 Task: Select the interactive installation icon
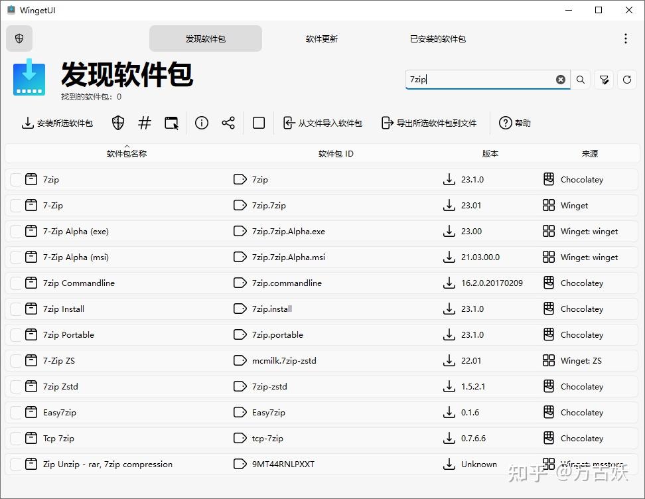(x=172, y=123)
